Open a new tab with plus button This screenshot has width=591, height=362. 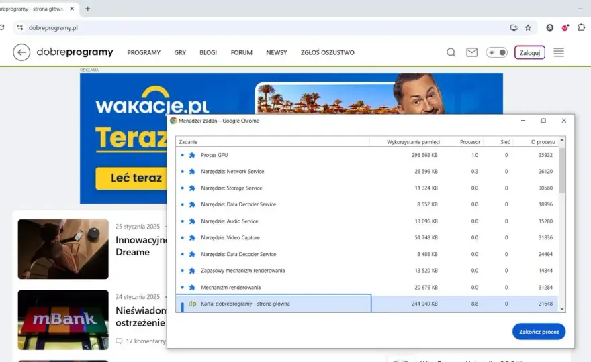pyautogui.click(x=87, y=9)
